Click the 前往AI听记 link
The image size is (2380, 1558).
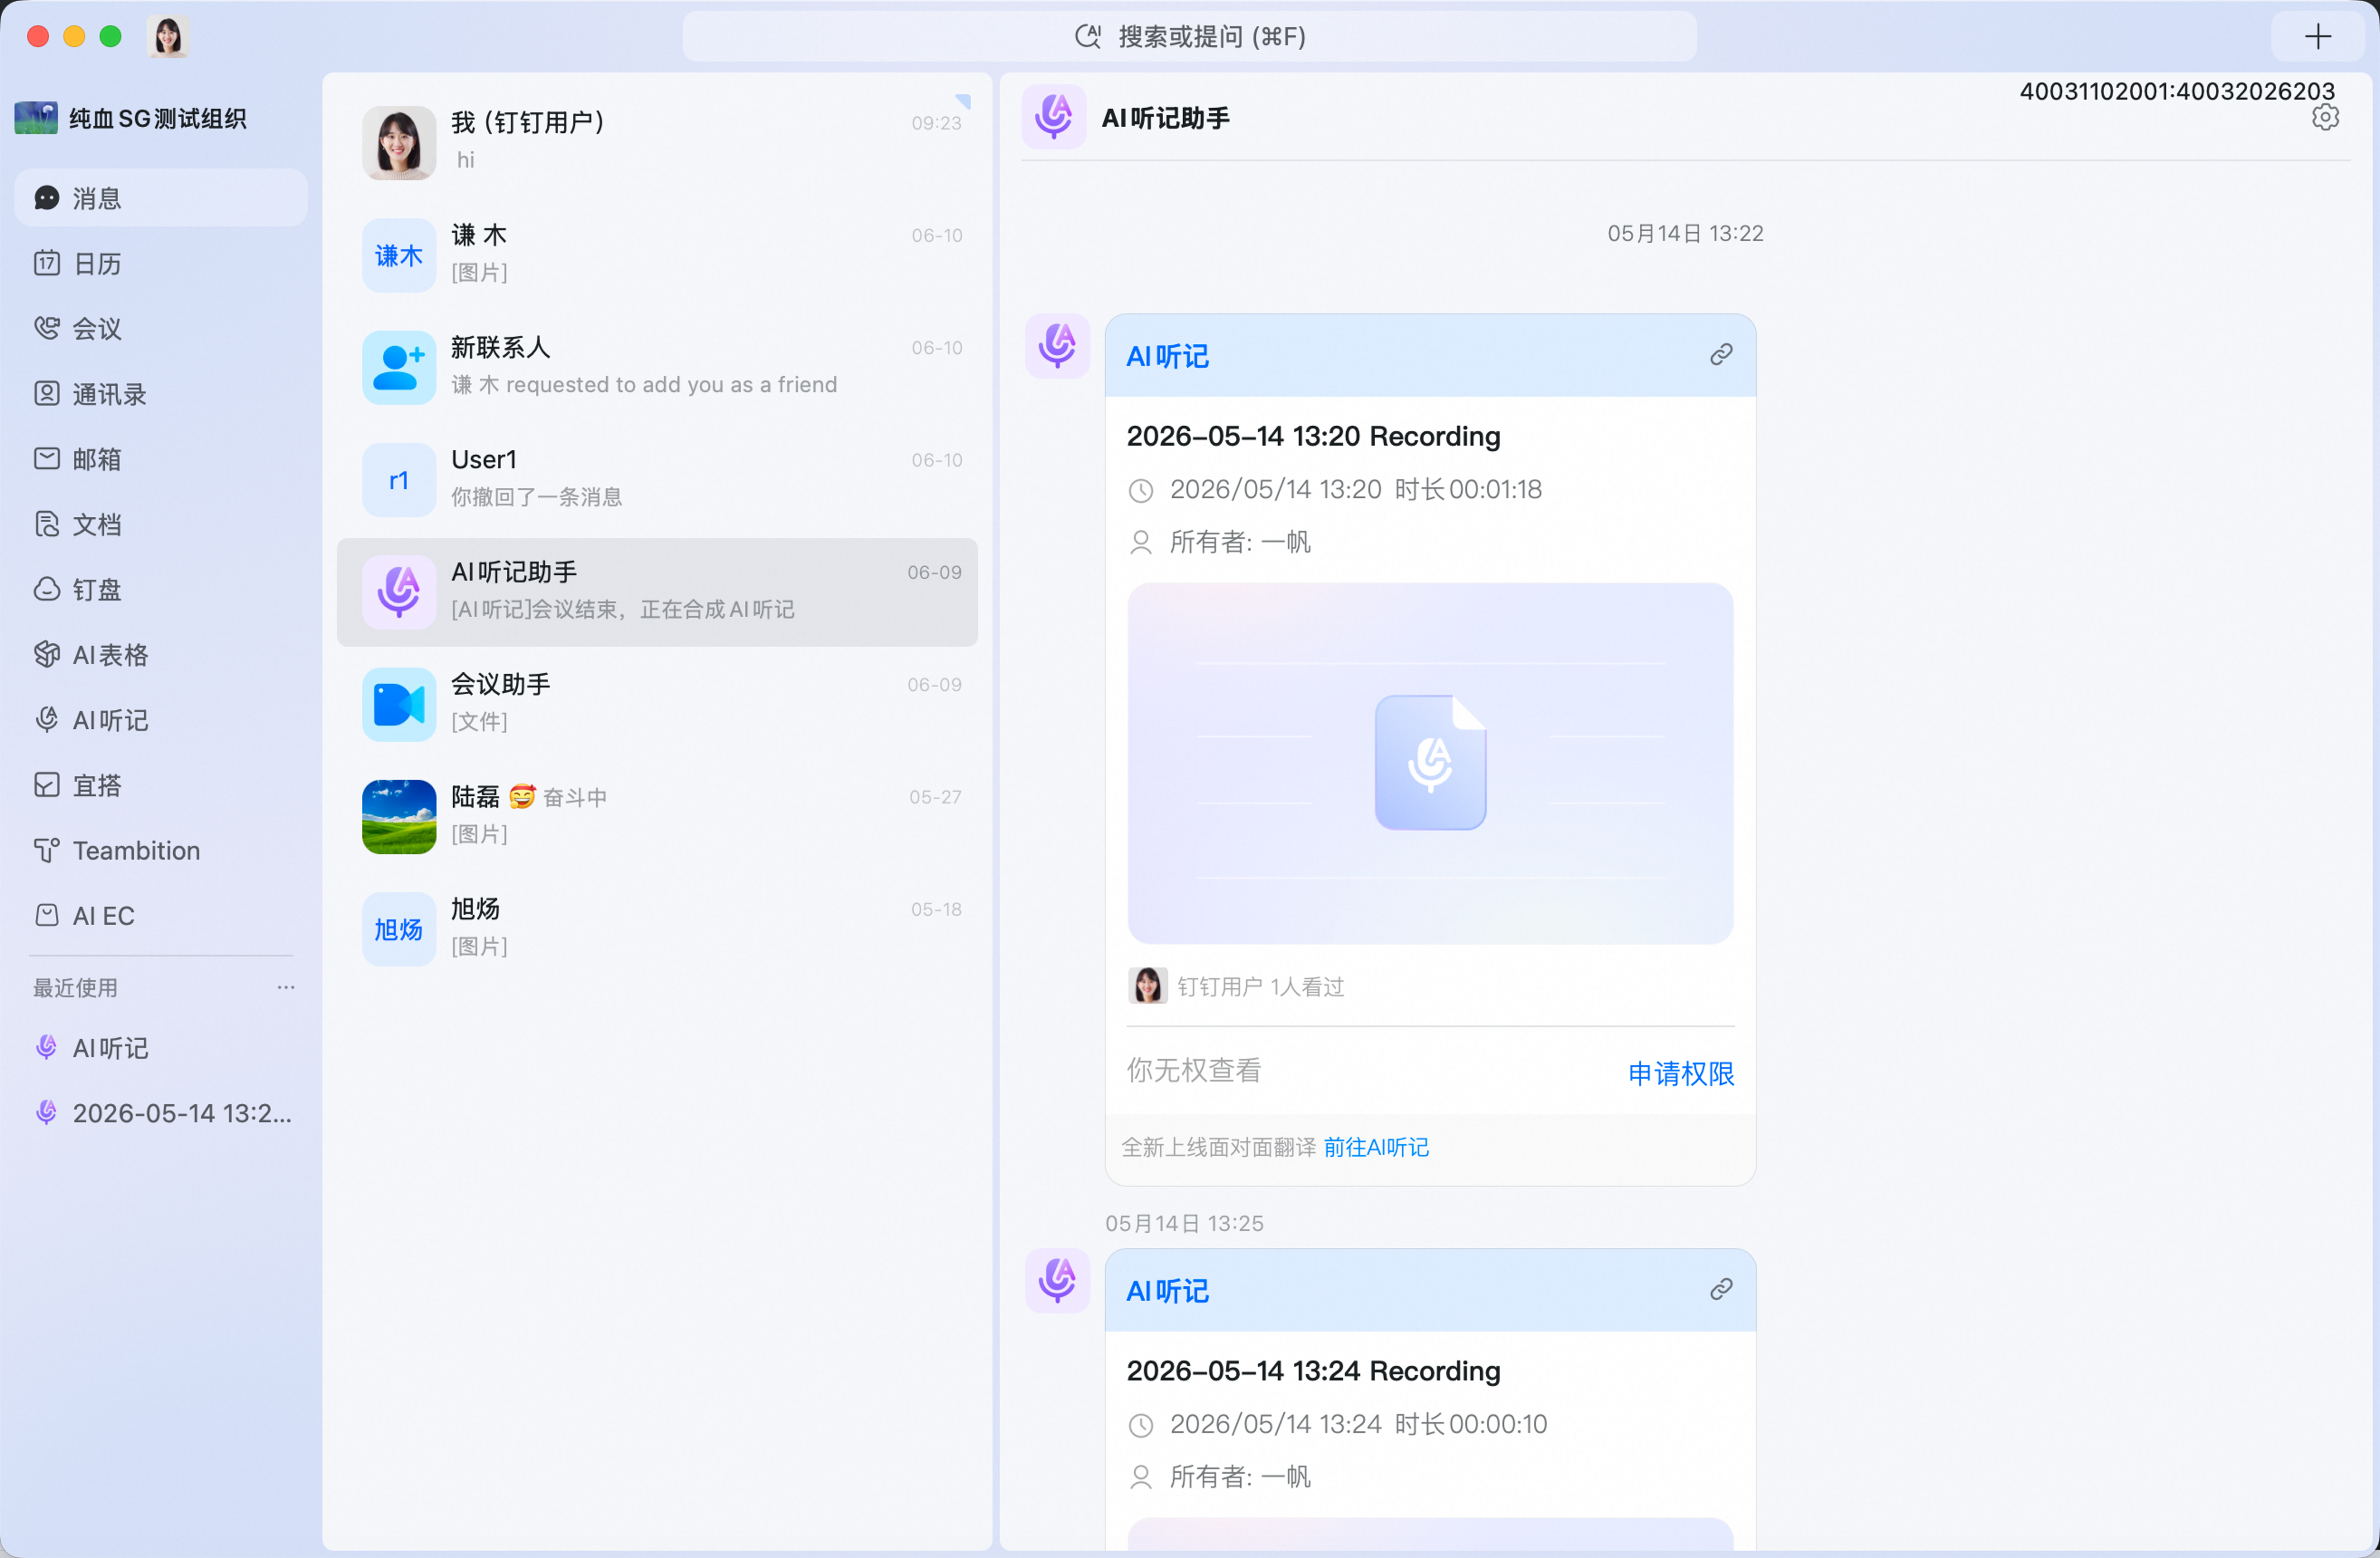1376,1147
